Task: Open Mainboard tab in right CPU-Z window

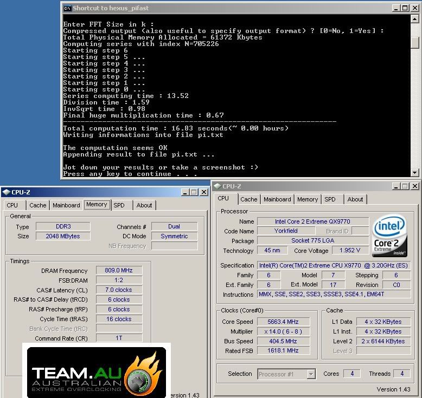Action: [x=277, y=199]
